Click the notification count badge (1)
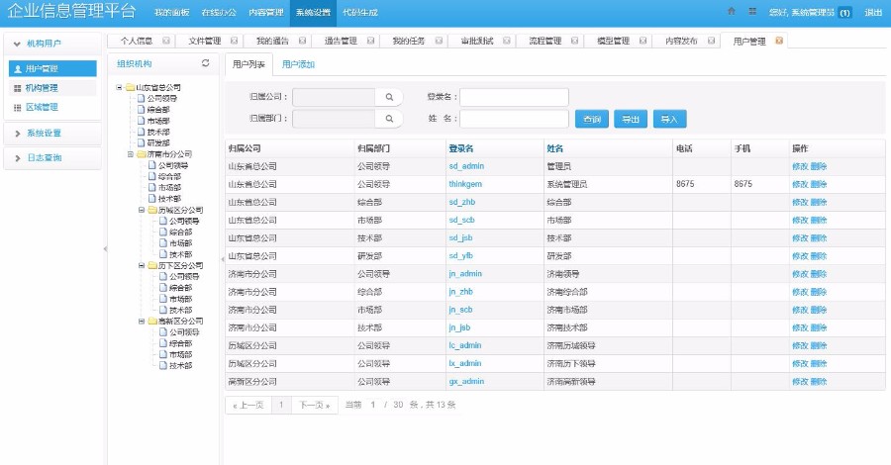 (845, 13)
